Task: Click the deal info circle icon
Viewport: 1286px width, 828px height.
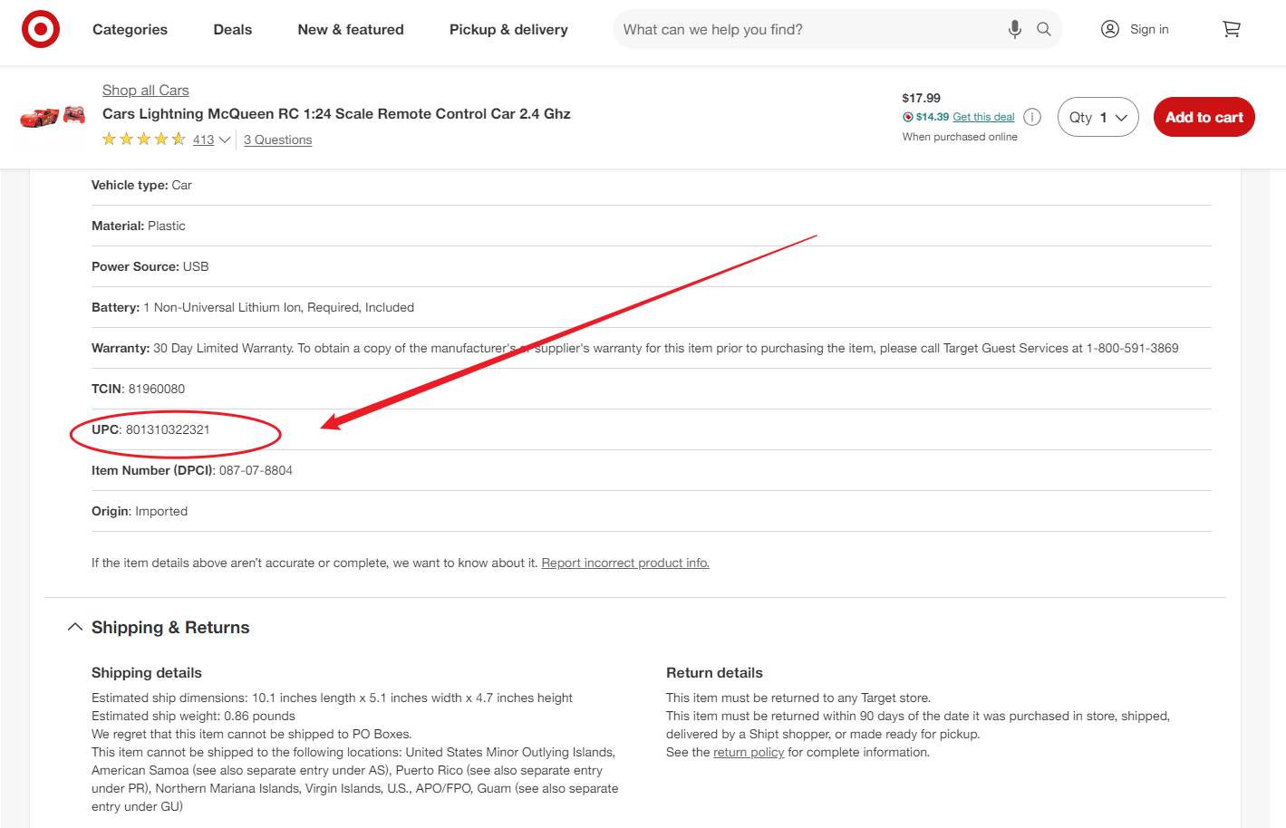Action: pyautogui.click(x=1032, y=117)
